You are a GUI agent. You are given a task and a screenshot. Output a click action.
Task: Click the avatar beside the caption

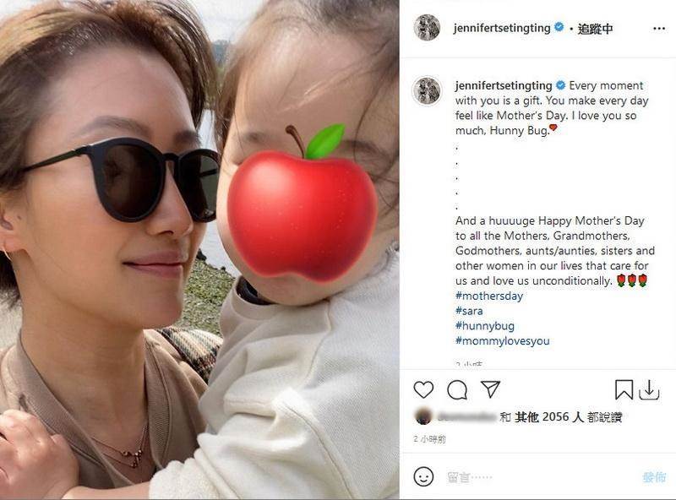coord(427,90)
